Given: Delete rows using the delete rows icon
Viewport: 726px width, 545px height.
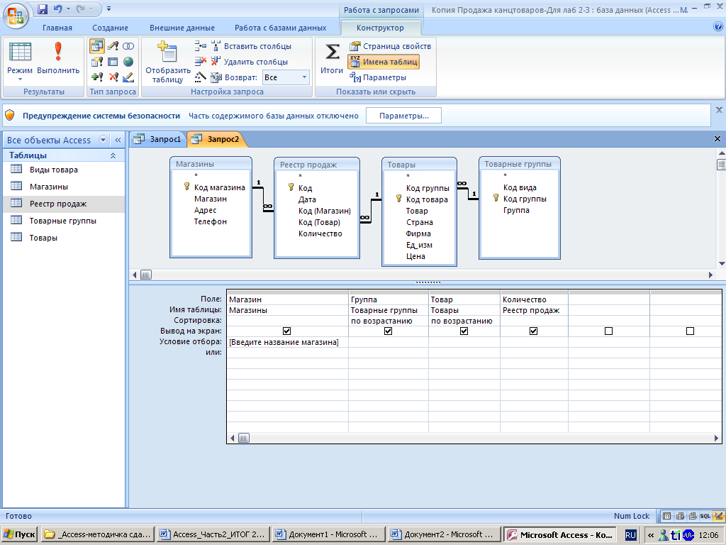Looking at the screenshot, I should tap(200, 62).
